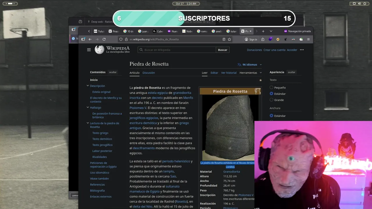Screen dimensions: 372x209
Task: Hide the Apariencia panel with ocultar
Action: [x=291, y=72]
